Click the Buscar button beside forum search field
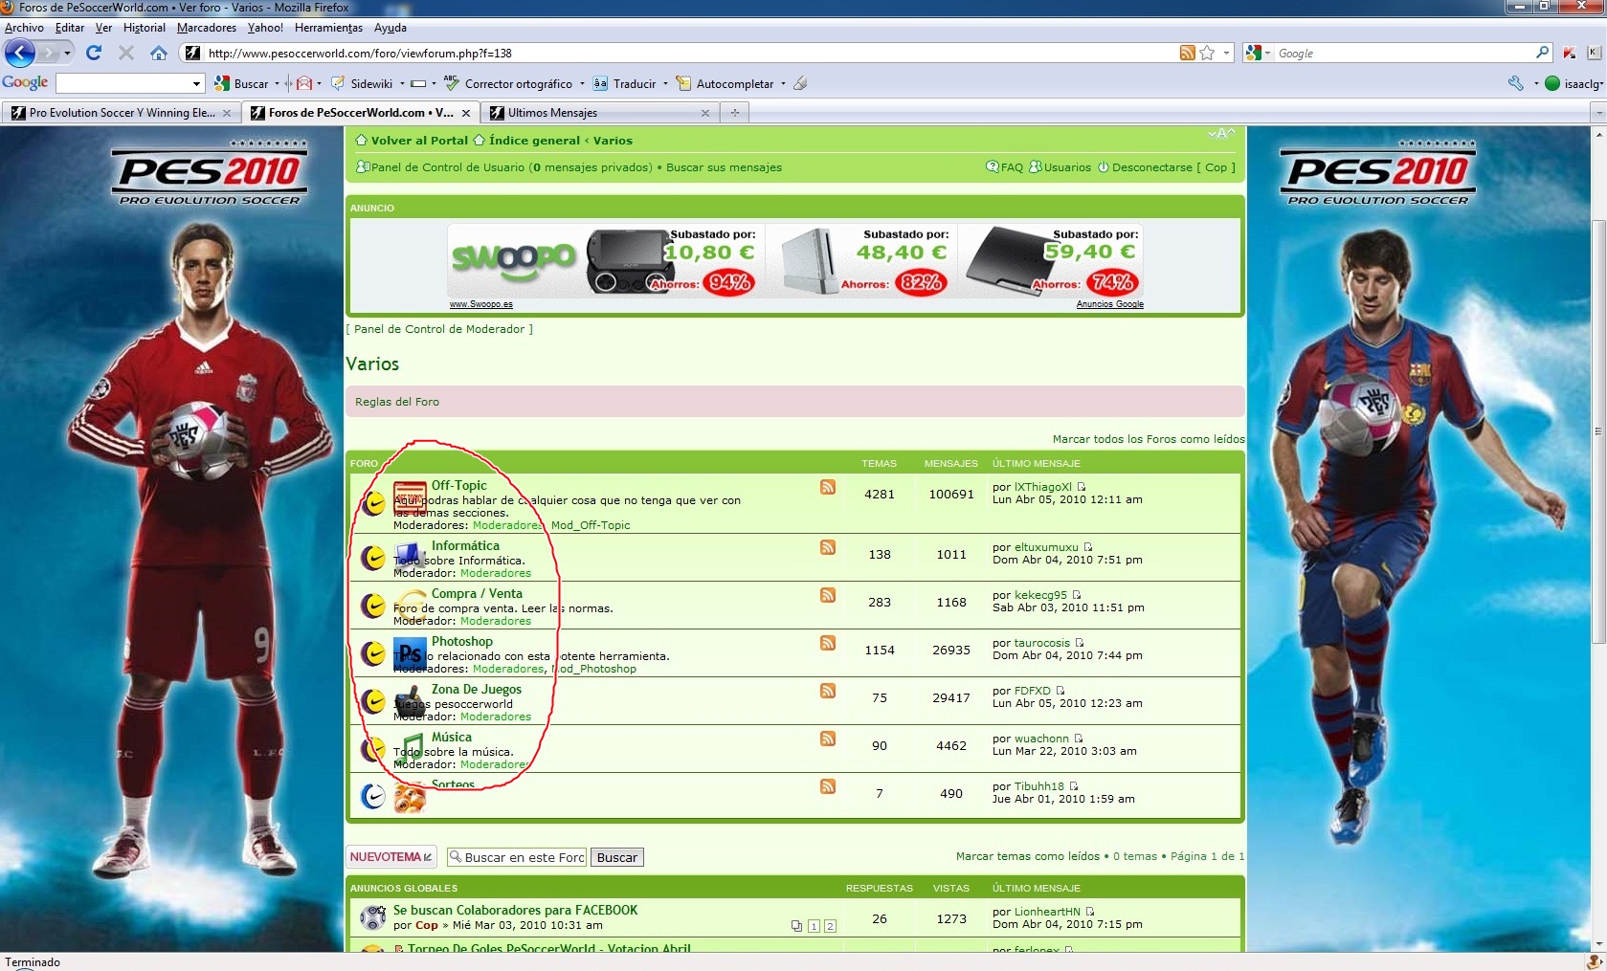The image size is (1607, 971). coord(616,858)
